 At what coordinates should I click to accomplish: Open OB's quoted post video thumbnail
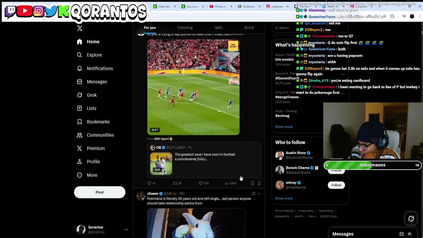(161, 164)
